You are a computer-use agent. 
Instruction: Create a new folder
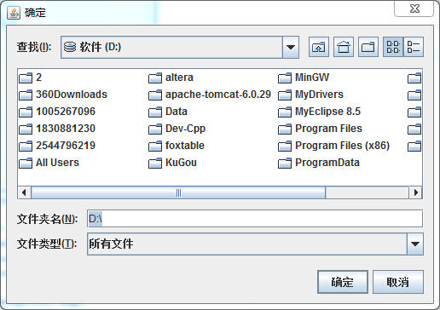[x=368, y=47]
